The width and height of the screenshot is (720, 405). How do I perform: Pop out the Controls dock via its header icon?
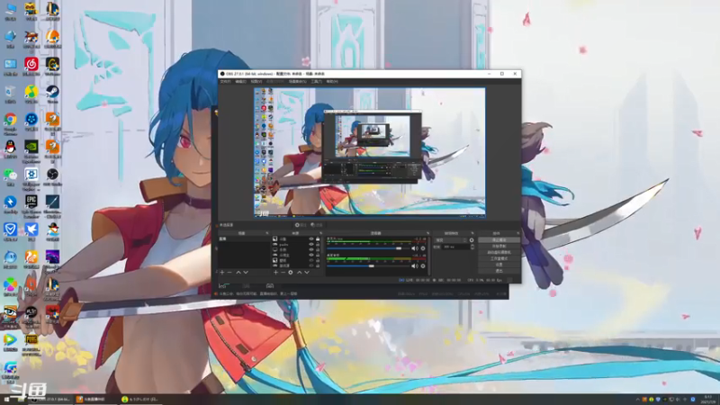(518, 233)
